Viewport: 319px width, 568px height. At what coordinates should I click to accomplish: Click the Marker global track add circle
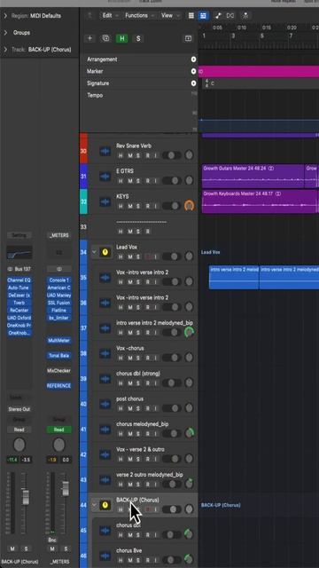[x=193, y=71]
